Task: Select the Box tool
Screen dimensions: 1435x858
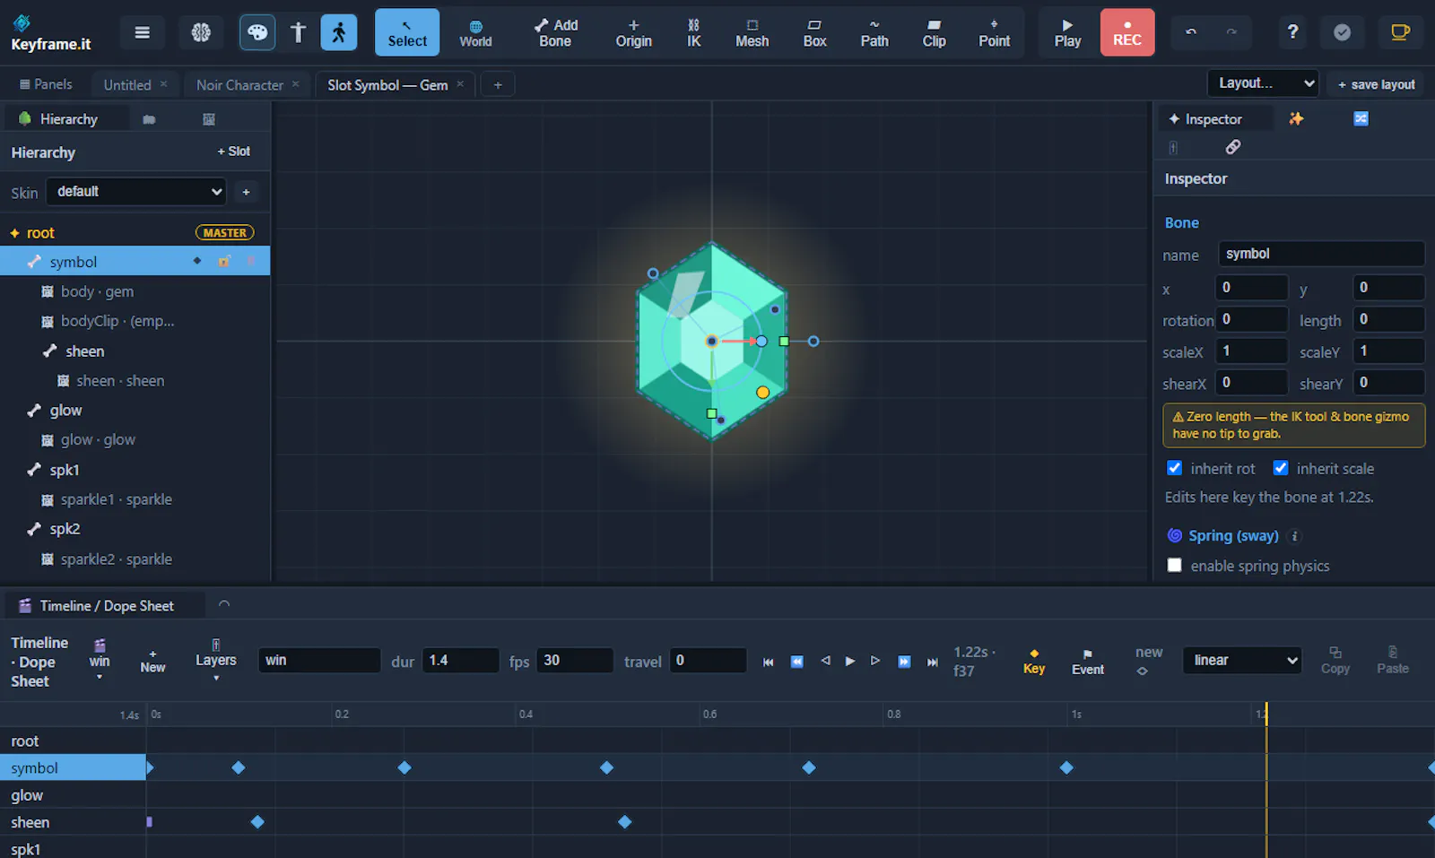Action: [814, 33]
